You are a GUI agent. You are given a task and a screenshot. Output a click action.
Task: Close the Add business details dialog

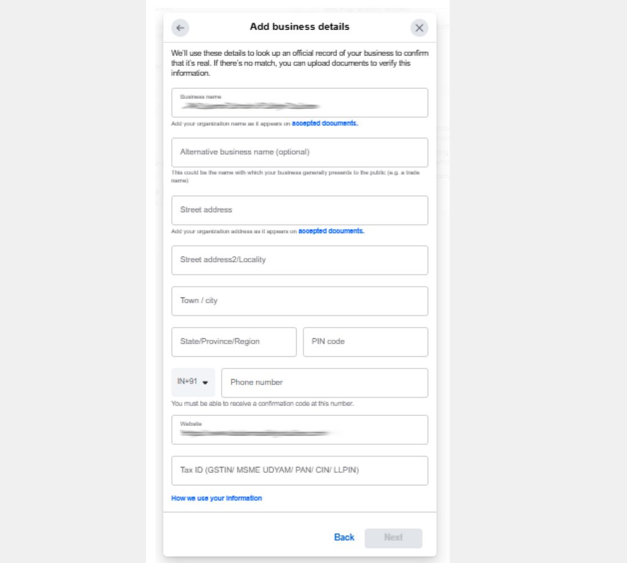(x=419, y=28)
